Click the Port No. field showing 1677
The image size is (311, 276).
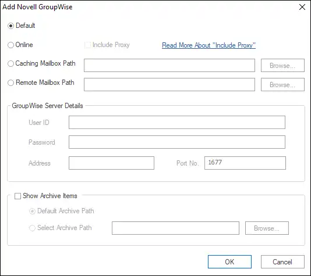(245, 163)
